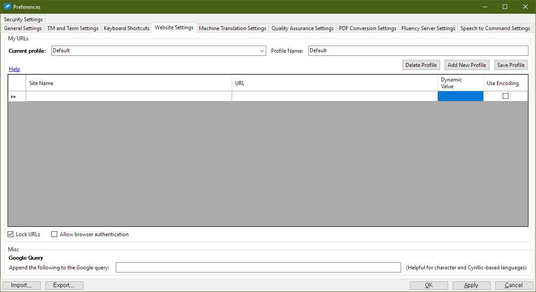Enable Allow browser authentication checkbox
Image resolution: width=536 pixels, height=292 pixels.
55,234
